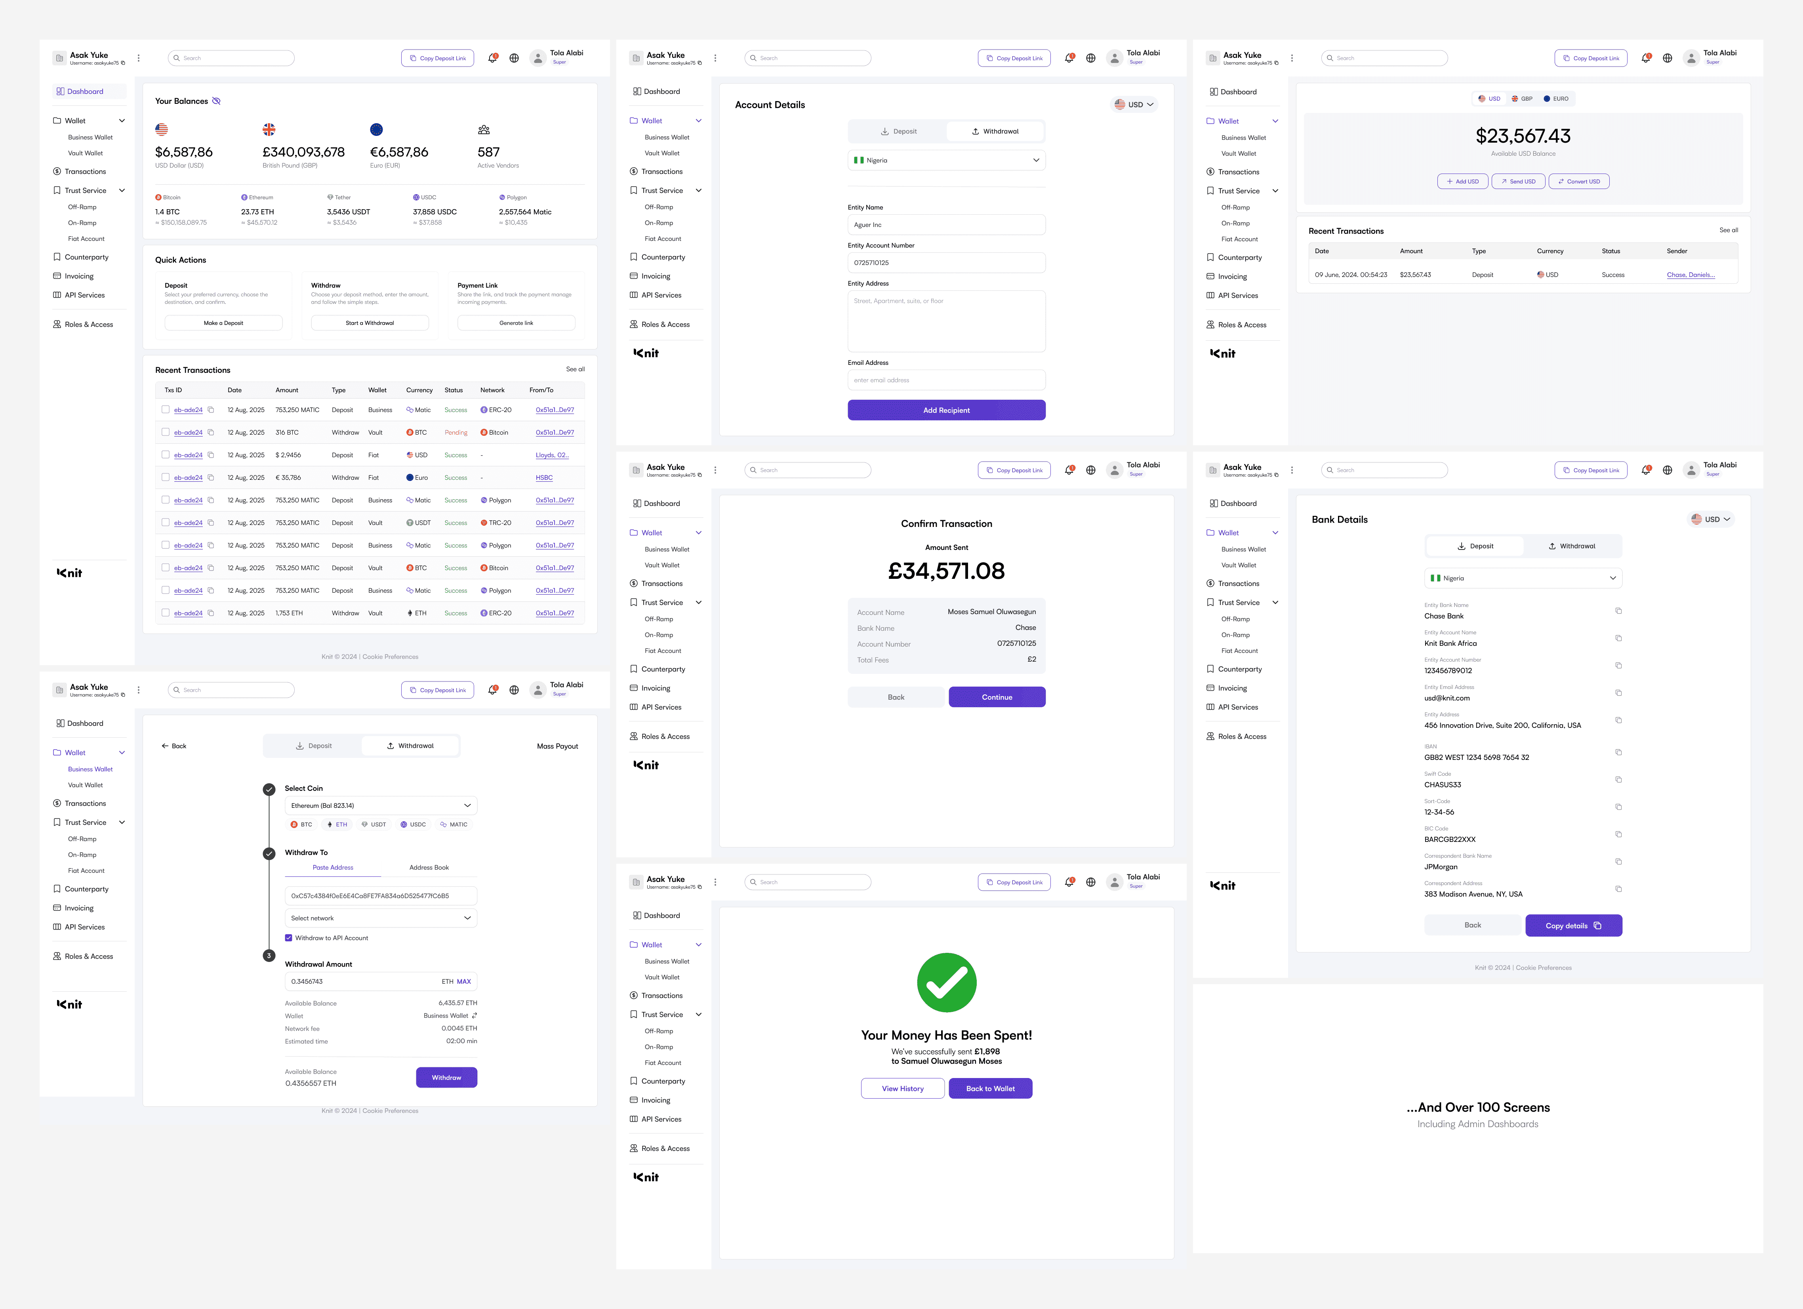Expand the Ethereum (Bal 823.14) coin dropdown
The image size is (1803, 1309).
coord(381,805)
